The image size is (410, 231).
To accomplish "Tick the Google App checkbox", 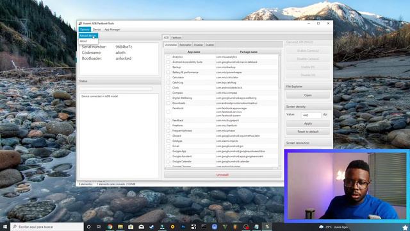I will (168, 151).
